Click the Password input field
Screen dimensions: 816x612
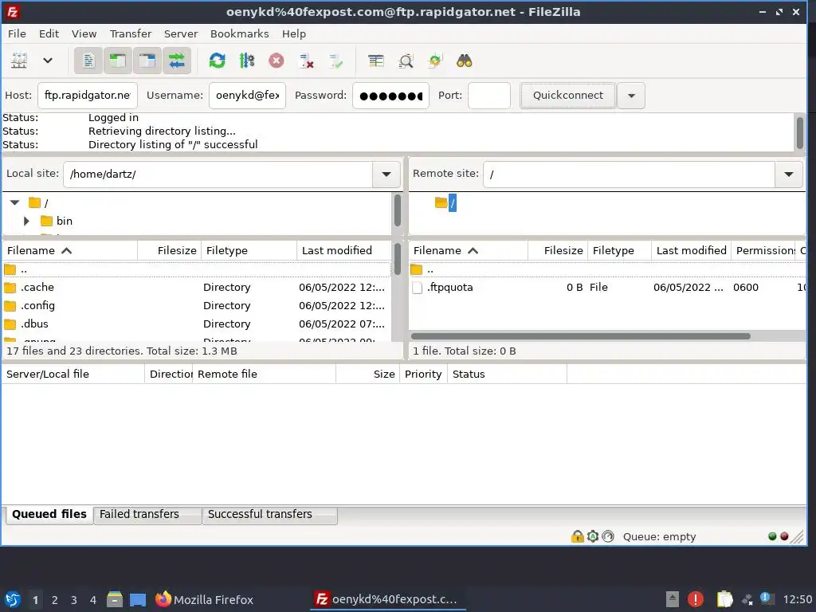pos(390,96)
